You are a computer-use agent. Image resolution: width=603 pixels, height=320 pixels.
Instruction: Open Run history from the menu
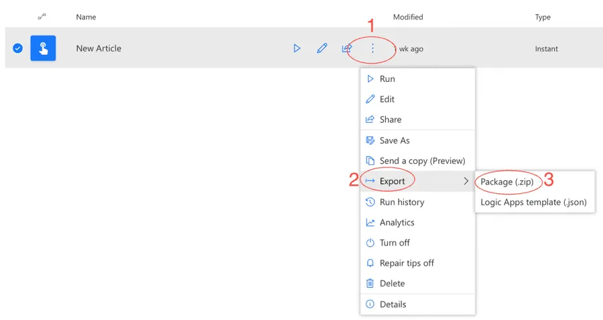[401, 202]
